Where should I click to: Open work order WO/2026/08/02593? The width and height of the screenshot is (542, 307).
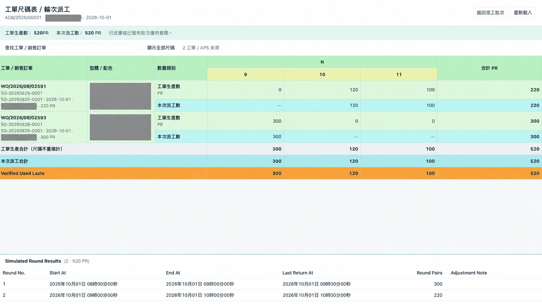click(x=23, y=118)
